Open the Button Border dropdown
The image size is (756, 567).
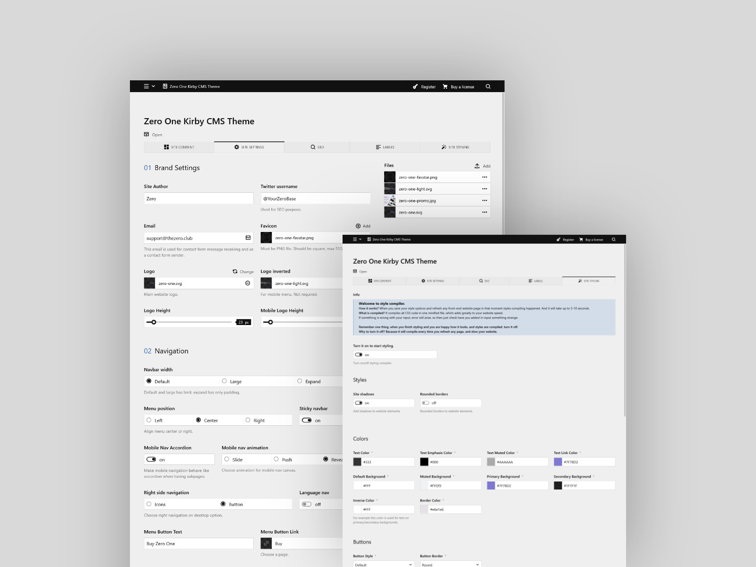(x=450, y=564)
